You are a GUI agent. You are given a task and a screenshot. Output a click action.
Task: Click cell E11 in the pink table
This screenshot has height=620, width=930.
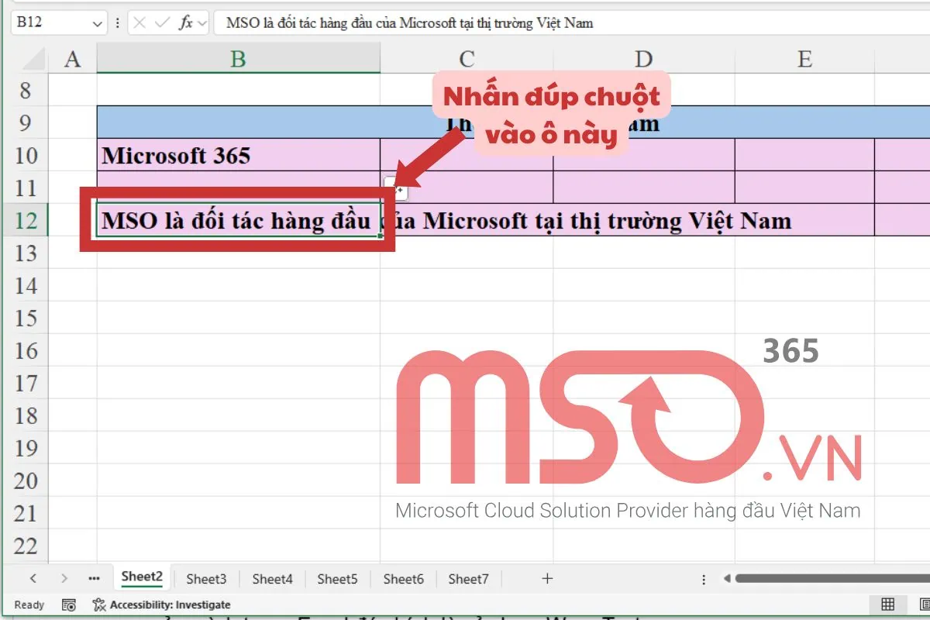804,188
